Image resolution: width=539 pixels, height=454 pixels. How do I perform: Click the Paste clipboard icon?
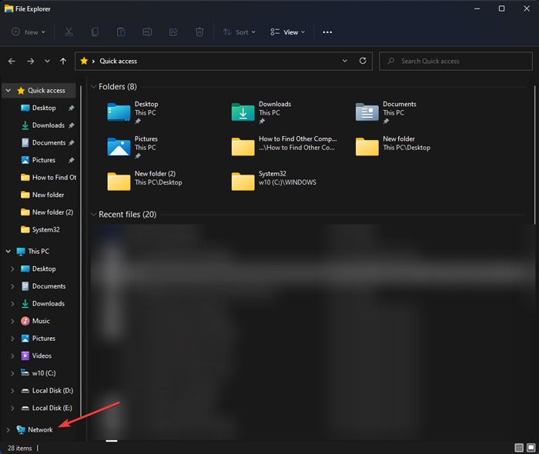click(x=121, y=32)
